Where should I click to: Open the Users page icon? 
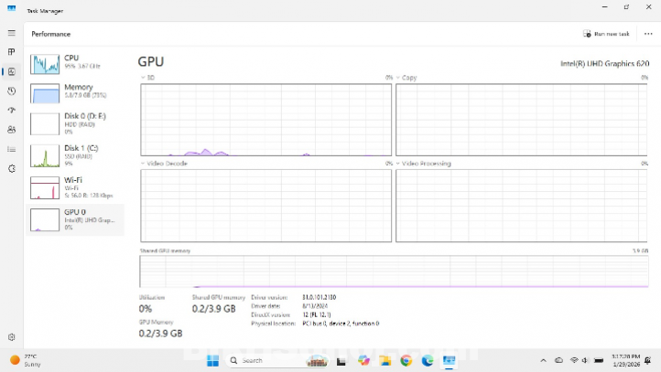point(12,130)
